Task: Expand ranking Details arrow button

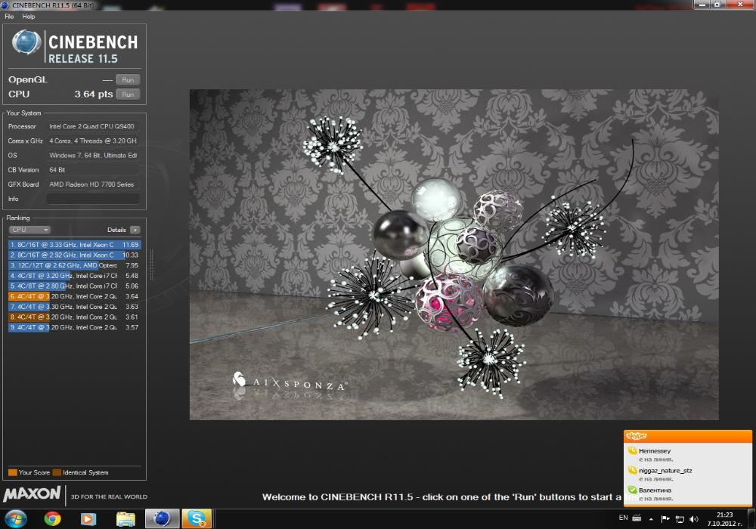Action: pos(135,230)
